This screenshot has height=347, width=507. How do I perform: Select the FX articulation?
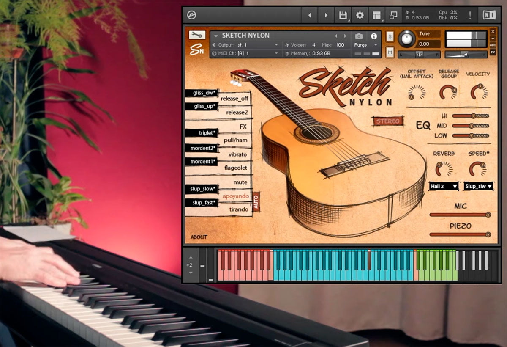pos(243,127)
